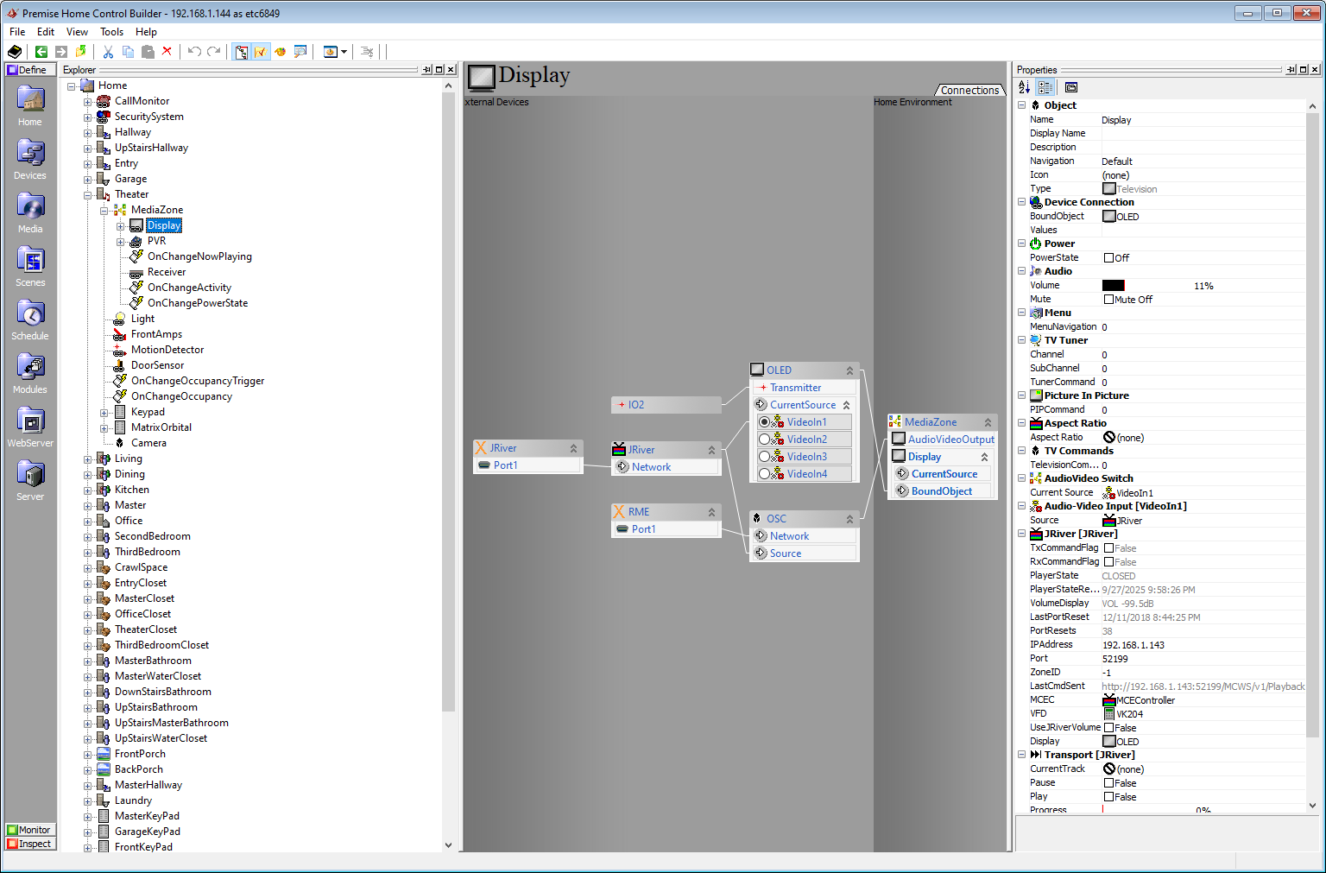Click the Inspect button at bottom left
Image resolution: width=1326 pixels, height=873 pixels.
(30, 844)
